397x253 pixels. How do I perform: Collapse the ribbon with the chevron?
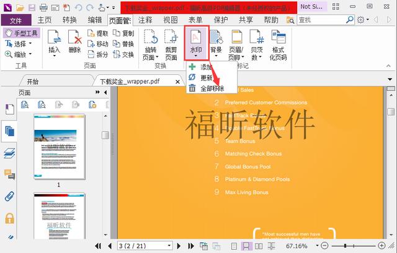388,66
